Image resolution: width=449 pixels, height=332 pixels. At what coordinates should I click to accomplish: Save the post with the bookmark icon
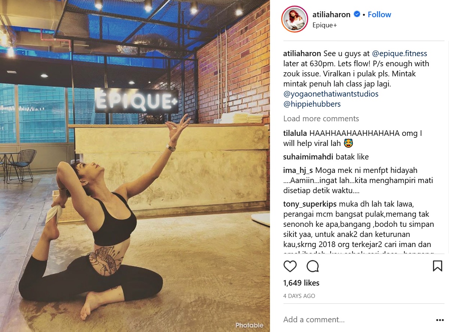coord(437,266)
